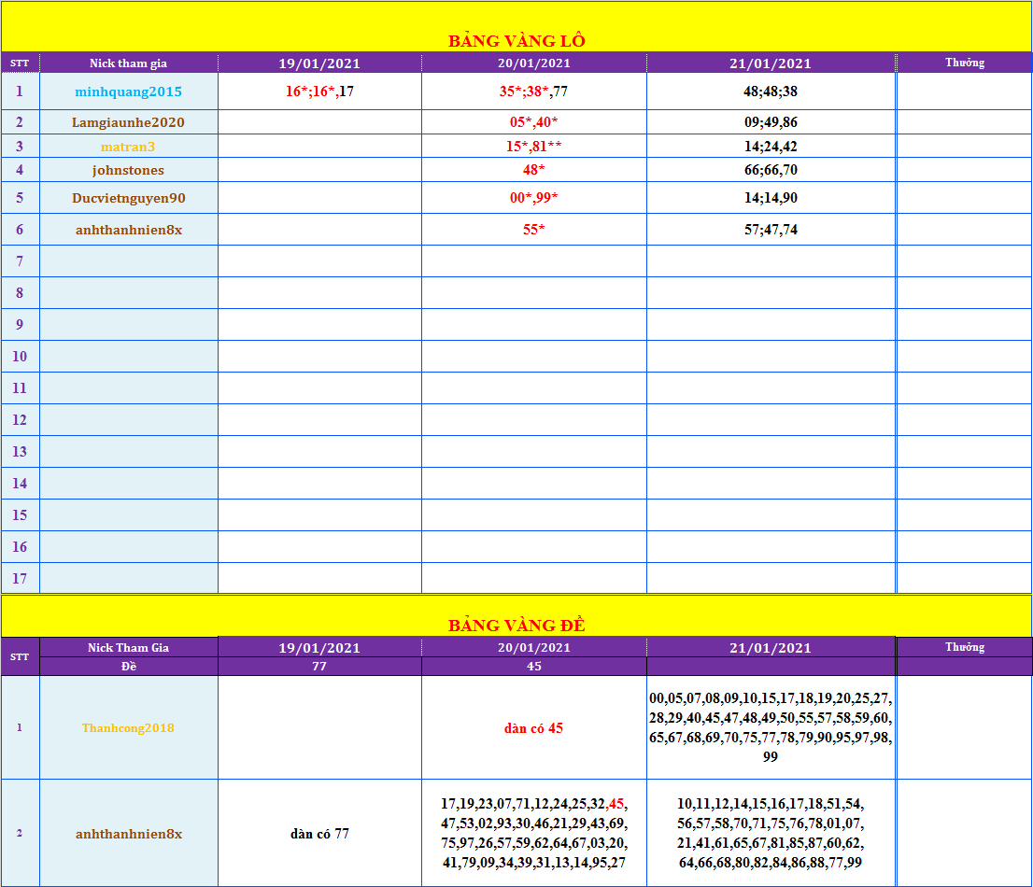Select row number 17 in the Lô table
This screenshot has width=1033, height=887.
pos(20,579)
